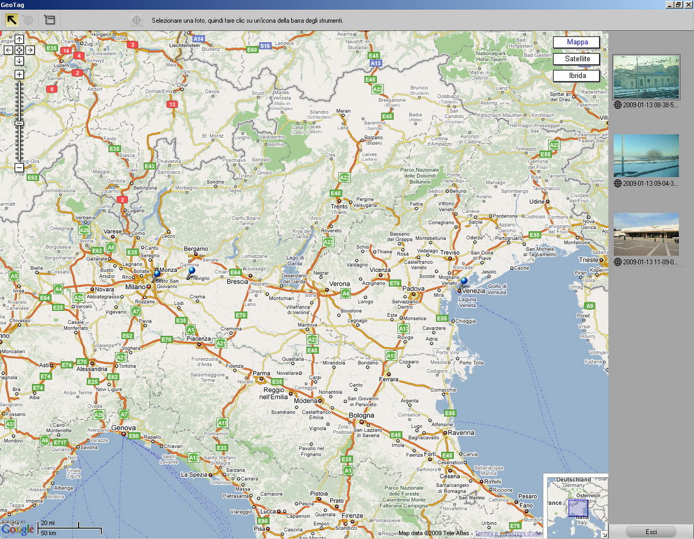Pan the map down with arrow
The height and width of the screenshot is (539, 694).
pos(19,61)
